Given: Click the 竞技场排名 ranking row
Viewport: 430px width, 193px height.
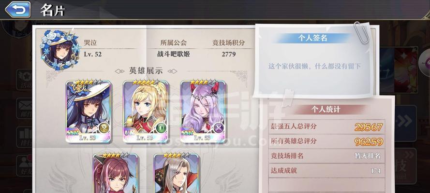Looking at the screenshot, I should pos(326,156).
